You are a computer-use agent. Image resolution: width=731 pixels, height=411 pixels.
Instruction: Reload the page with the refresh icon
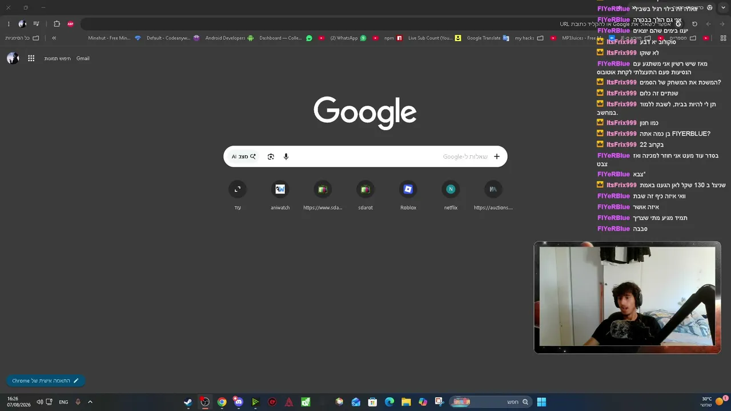click(694, 24)
